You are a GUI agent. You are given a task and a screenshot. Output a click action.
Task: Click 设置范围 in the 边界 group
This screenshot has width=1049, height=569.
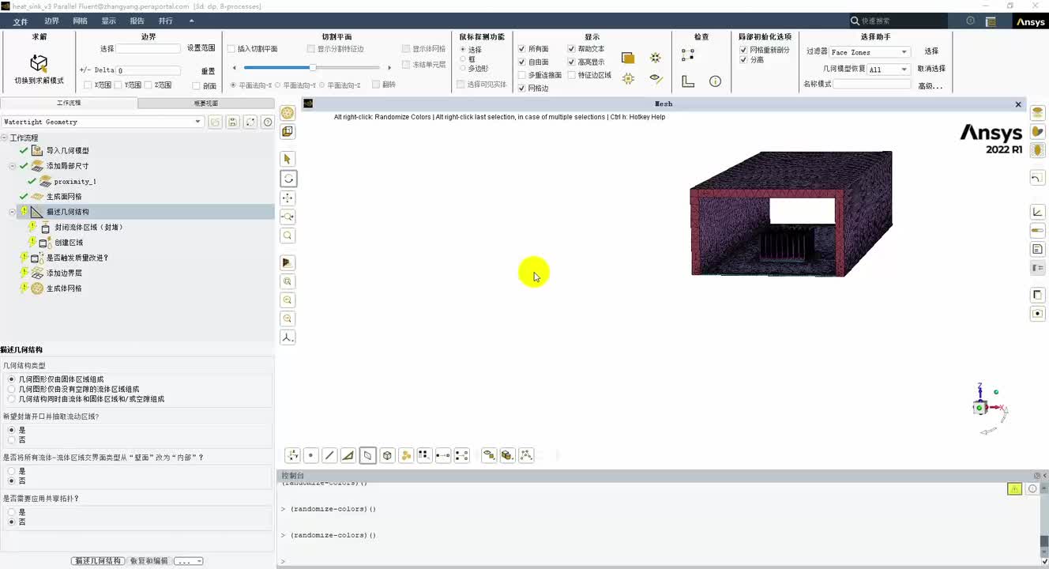tap(201, 48)
